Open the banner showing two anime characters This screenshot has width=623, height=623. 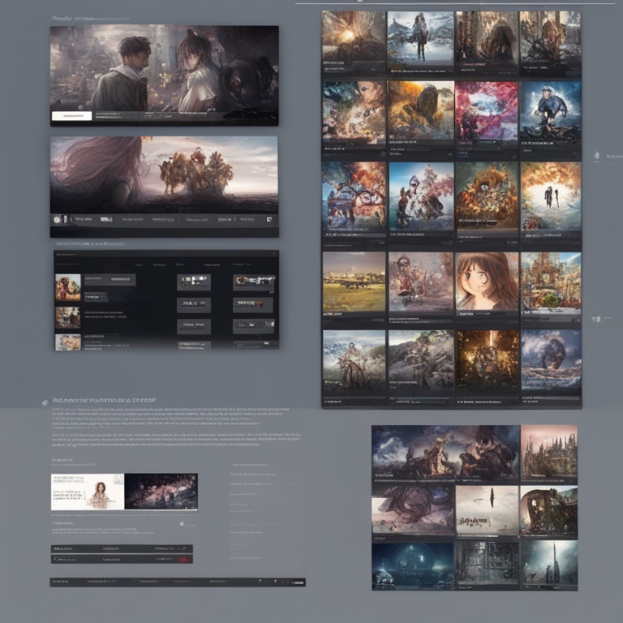[164, 75]
